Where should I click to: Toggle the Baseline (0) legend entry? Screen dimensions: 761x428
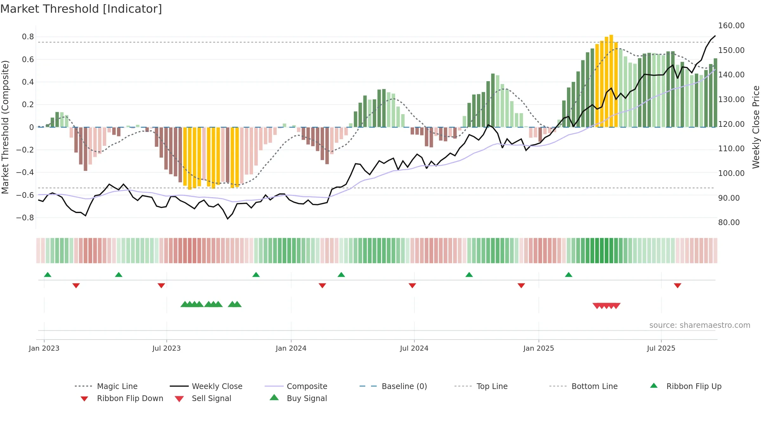[x=394, y=386]
